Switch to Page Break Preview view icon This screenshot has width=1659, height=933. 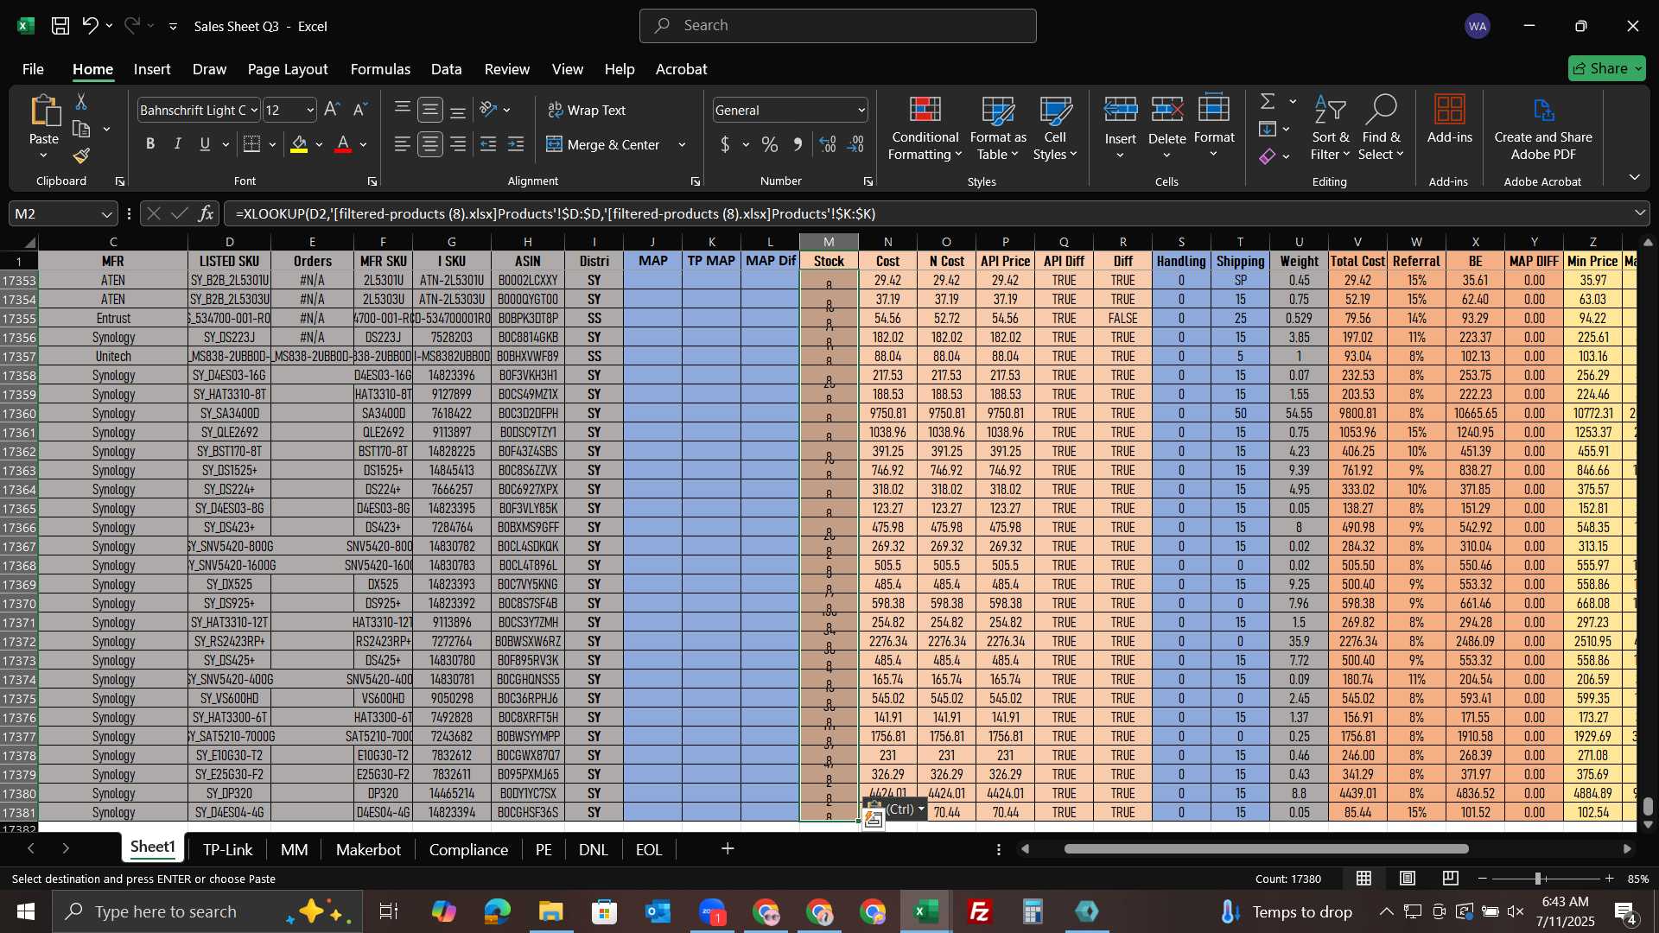point(1451,879)
